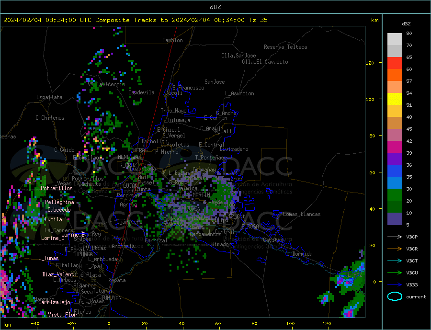Click the T_Porteñas place label
Viewport: 431px width, 330px height.
pos(210,158)
